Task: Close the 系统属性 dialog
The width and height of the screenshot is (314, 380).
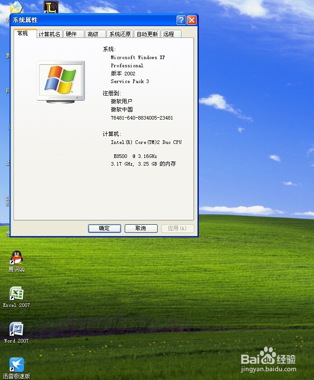Action: [192, 20]
